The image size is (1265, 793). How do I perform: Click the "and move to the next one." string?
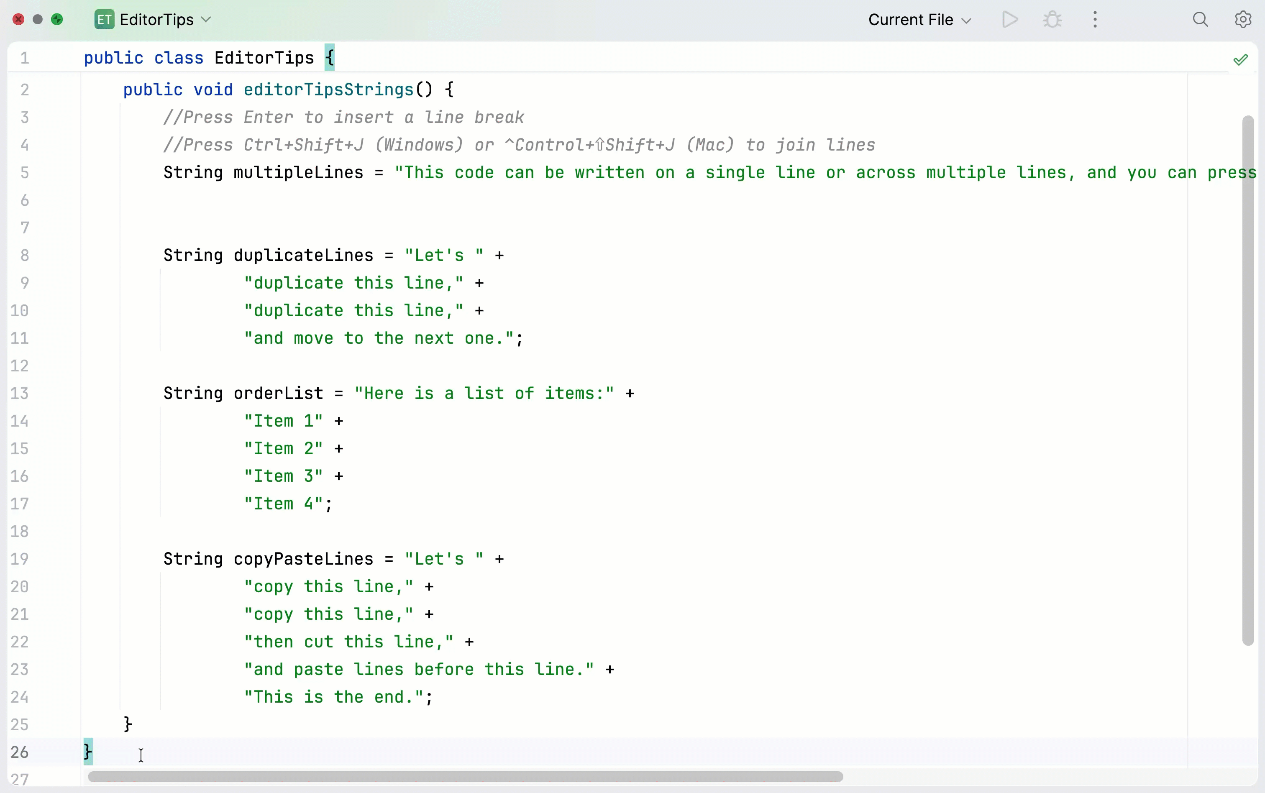click(x=379, y=338)
